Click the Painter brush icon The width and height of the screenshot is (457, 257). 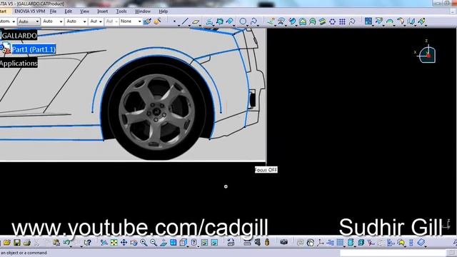coord(148,21)
